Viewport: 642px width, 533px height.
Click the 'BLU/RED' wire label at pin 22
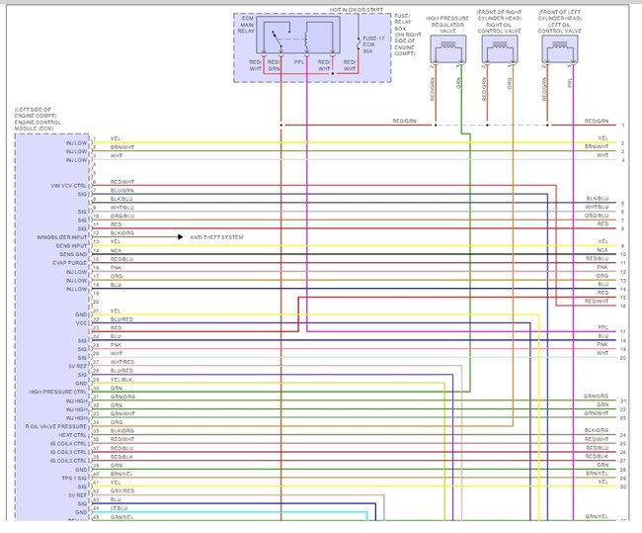tap(121, 319)
